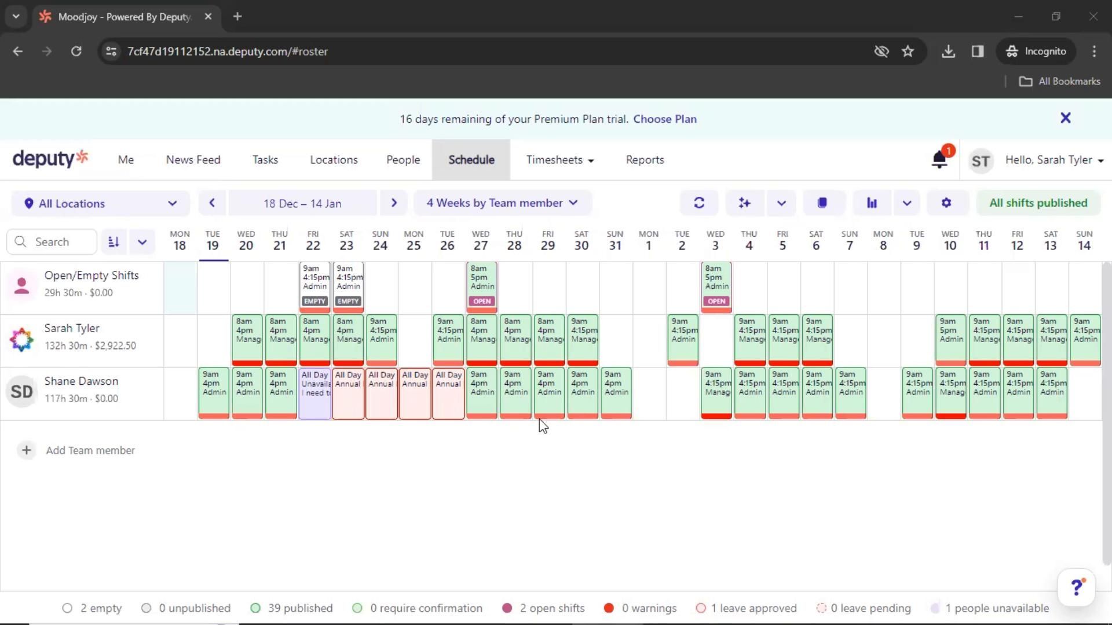Click the refresh schedule icon
Screen dimensions: 1112x625
[699, 203]
